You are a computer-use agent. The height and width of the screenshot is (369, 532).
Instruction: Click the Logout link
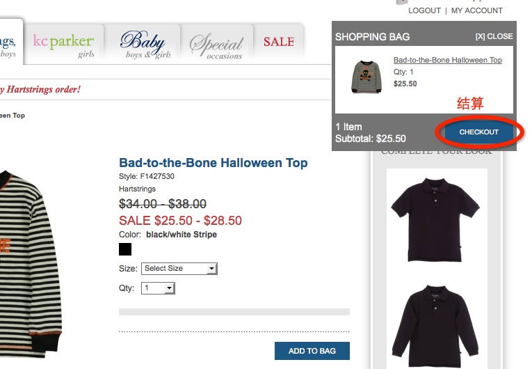click(x=424, y=10)
